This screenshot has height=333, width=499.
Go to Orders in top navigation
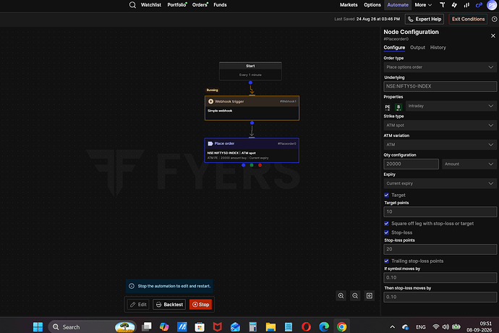click(200, 5)
